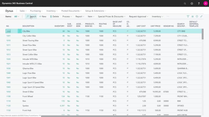Click the vertical scrollbar thumb
This screenshot has height=117, width=209.
(x=202, y=34)
